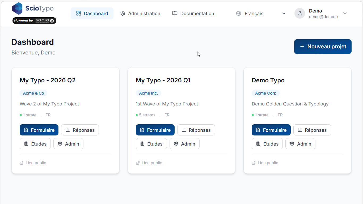The image size is (363, 204).
Task: Click "1st Wave of My Typo Project" description
Action: (167, 104)
